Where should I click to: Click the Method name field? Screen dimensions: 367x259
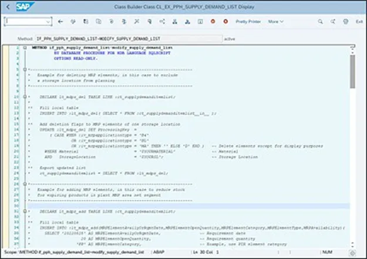point(129,39)
